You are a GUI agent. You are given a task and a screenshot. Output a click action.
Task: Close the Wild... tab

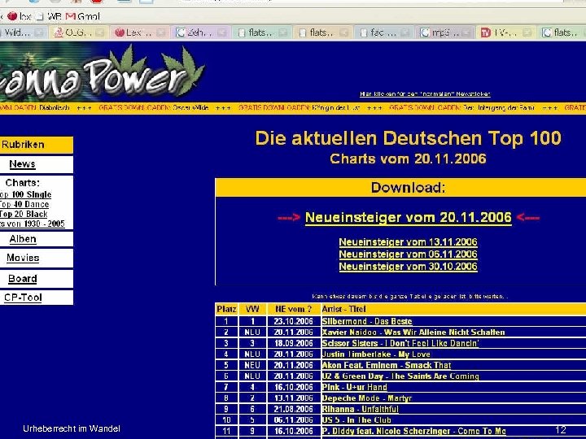[x=39, y=33]
